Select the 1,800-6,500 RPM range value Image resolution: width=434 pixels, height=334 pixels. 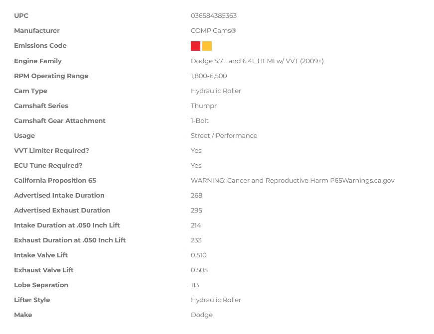tap(209, 76)
